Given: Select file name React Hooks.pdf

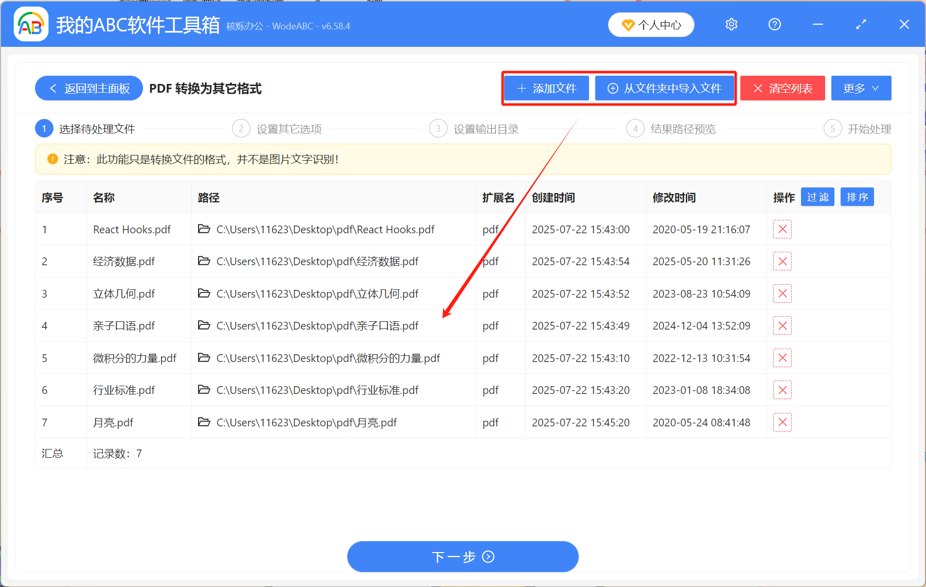Looking at the screenshot, I should click(132, 230).
